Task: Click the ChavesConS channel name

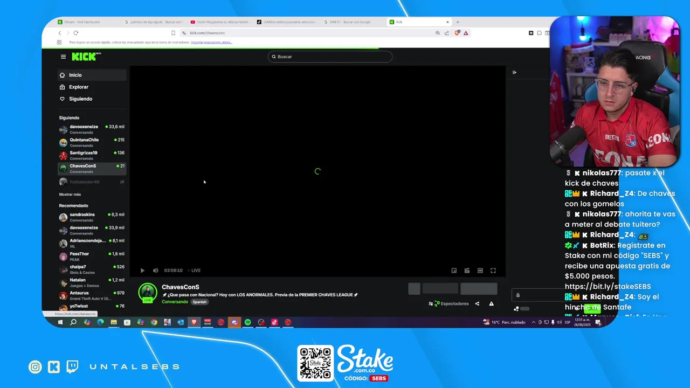Action: (x=181, y=287)
